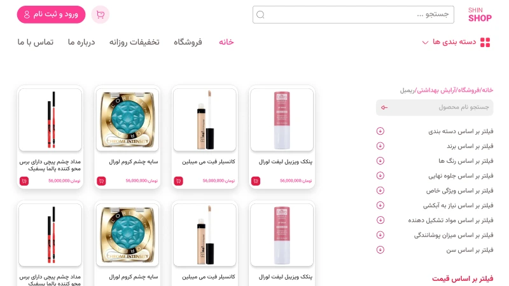The width and height of the screenshot is (509, 286).
Task: Click آرایش بهداشتی breadcrumb link
Action: click(436, 90)
